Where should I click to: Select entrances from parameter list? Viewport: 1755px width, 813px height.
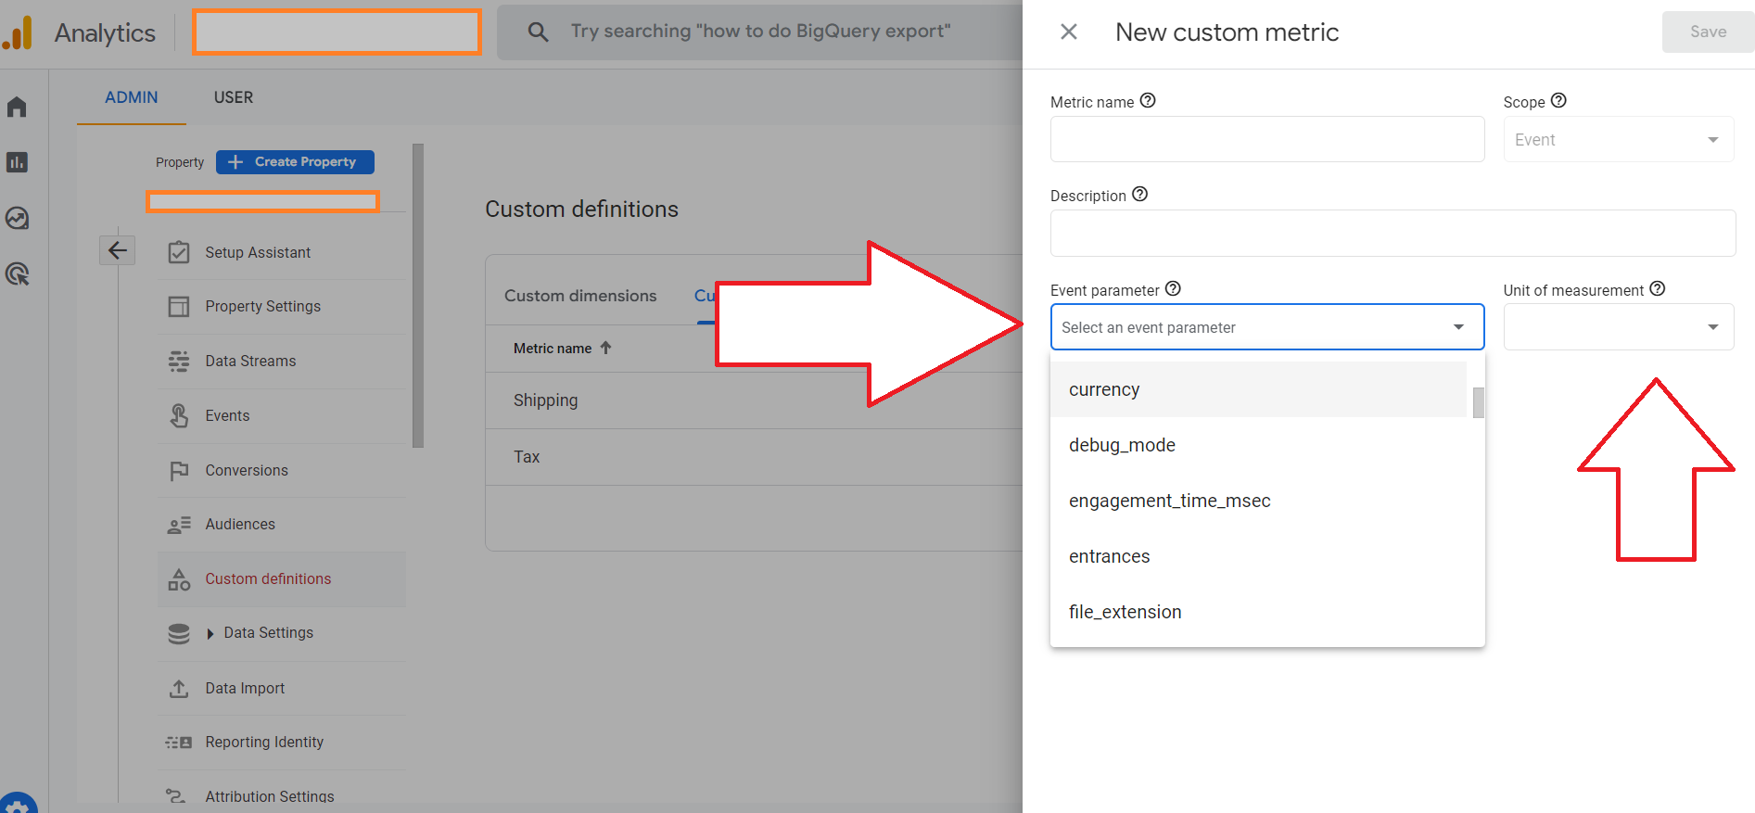click(1259, 556)
